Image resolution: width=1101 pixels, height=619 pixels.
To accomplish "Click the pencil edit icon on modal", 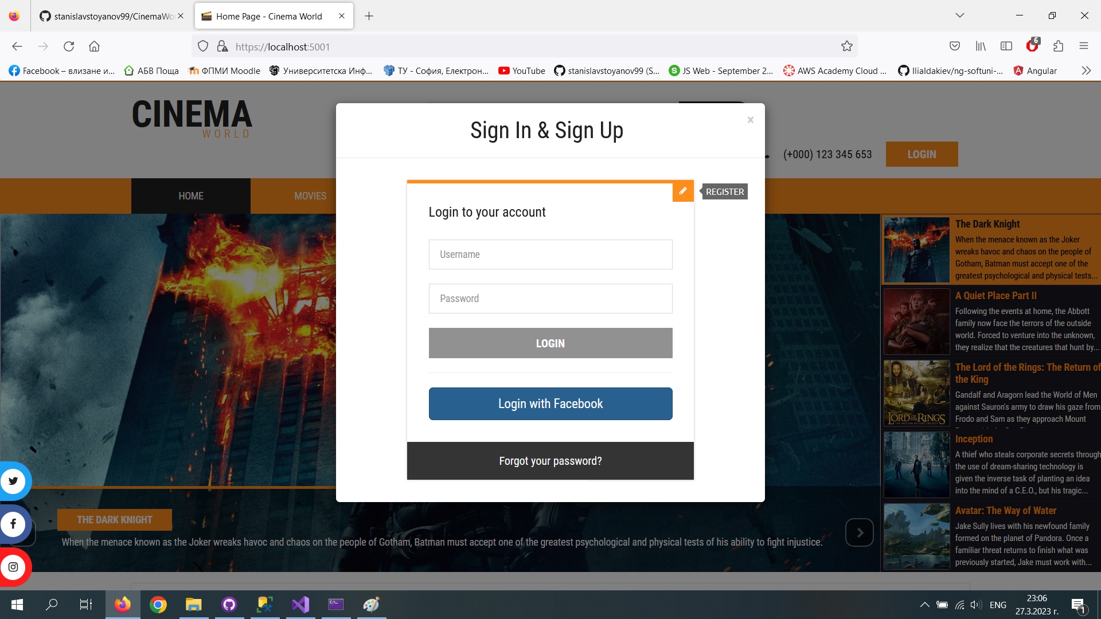I will (x=682, y=191).
